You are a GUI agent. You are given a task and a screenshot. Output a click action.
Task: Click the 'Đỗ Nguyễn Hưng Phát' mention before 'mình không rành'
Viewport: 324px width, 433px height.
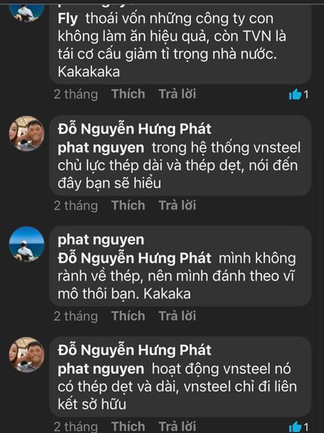pos(134,258)
